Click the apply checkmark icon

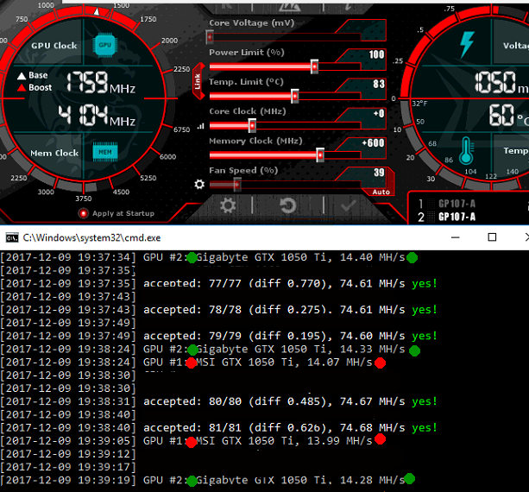click(x=348, y=205)
